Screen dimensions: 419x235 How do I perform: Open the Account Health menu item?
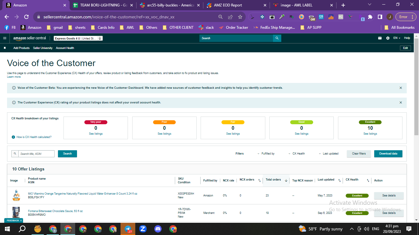pos(65,48)
